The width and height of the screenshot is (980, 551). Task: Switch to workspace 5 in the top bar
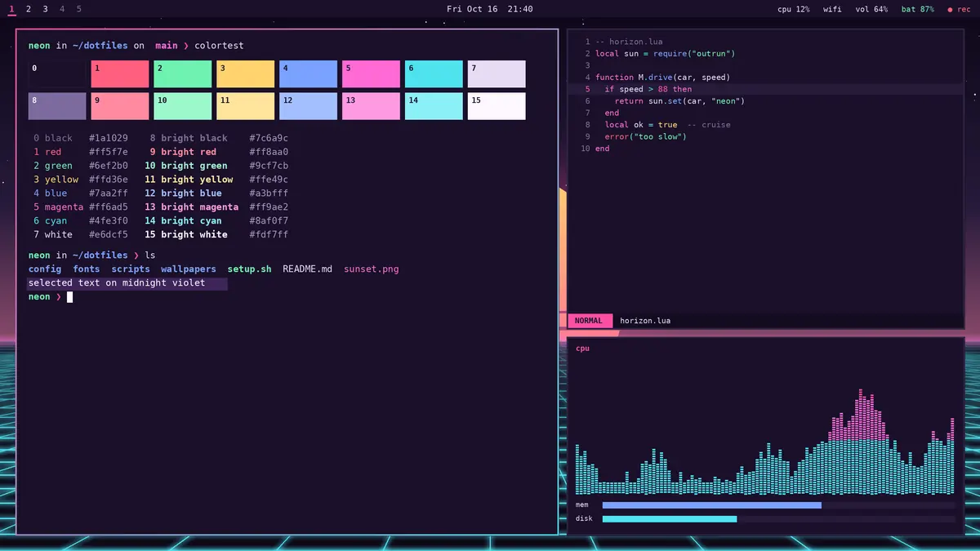click(79, 9)
